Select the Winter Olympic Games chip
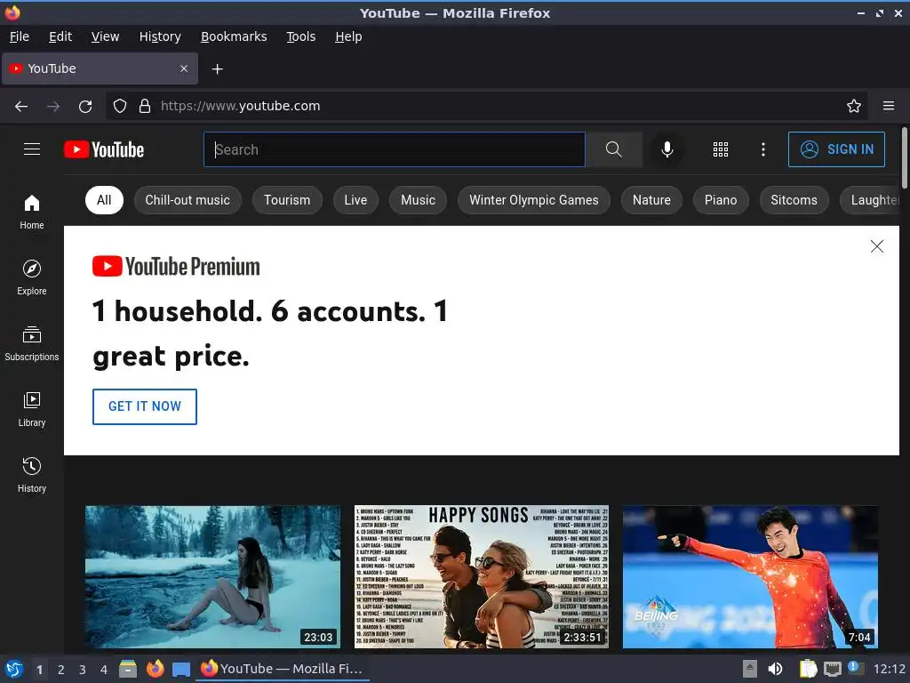Image resolution: width=910 pixels, height=683 pixels. pos(533,200)
